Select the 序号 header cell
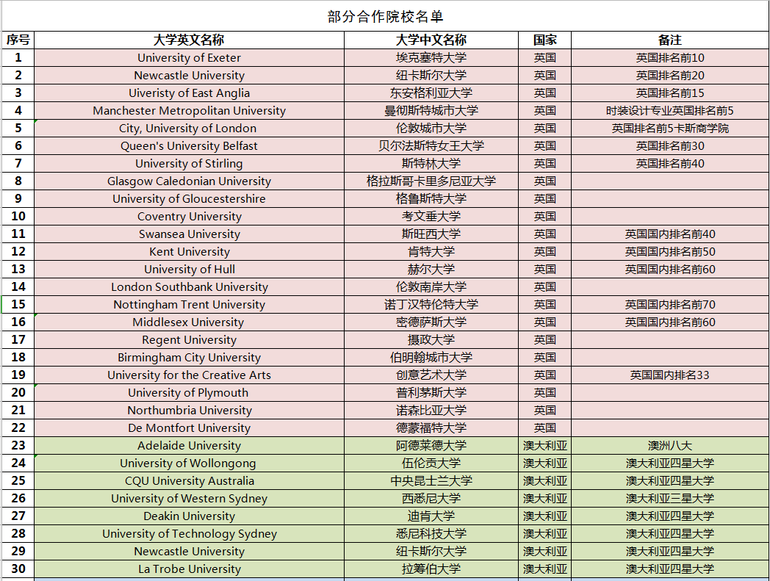 point(18,40)
